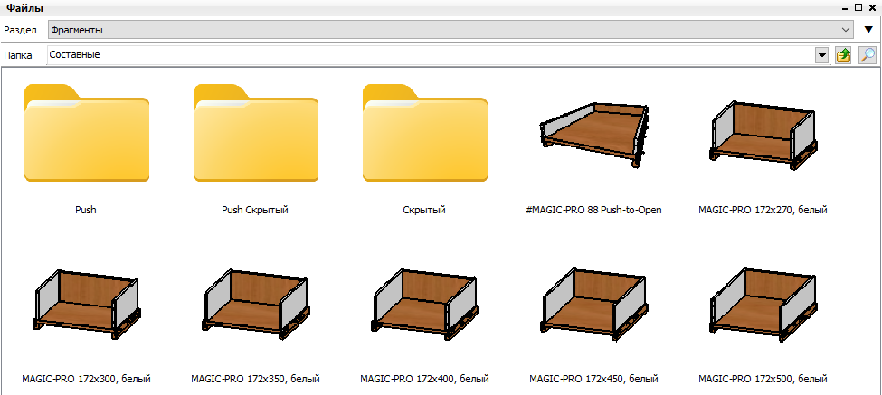The height and width of the screenshot is (395, 882).
Task: Open the Папка dropdown arrow
Action: coord(822,55)
